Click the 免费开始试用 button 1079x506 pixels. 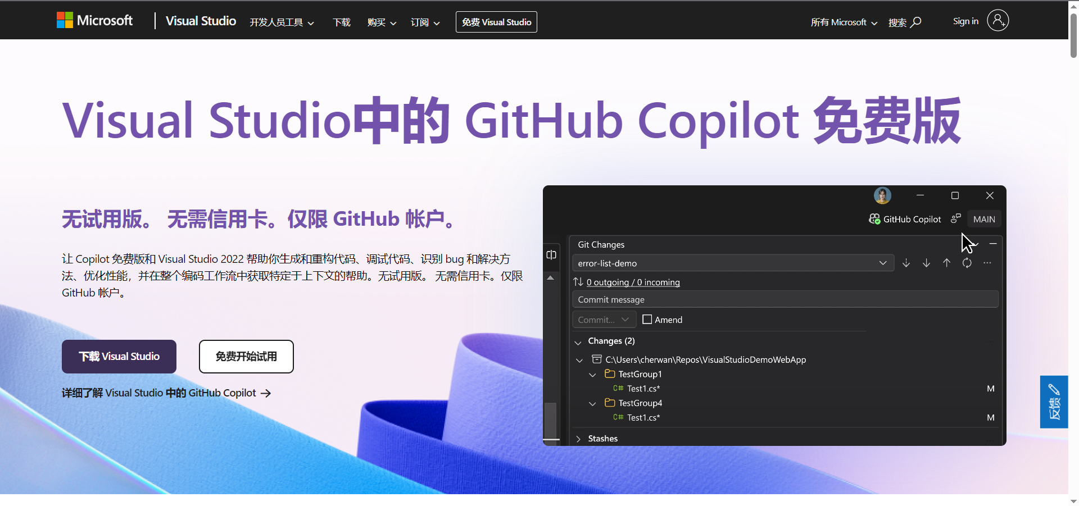tap(246, 357)
